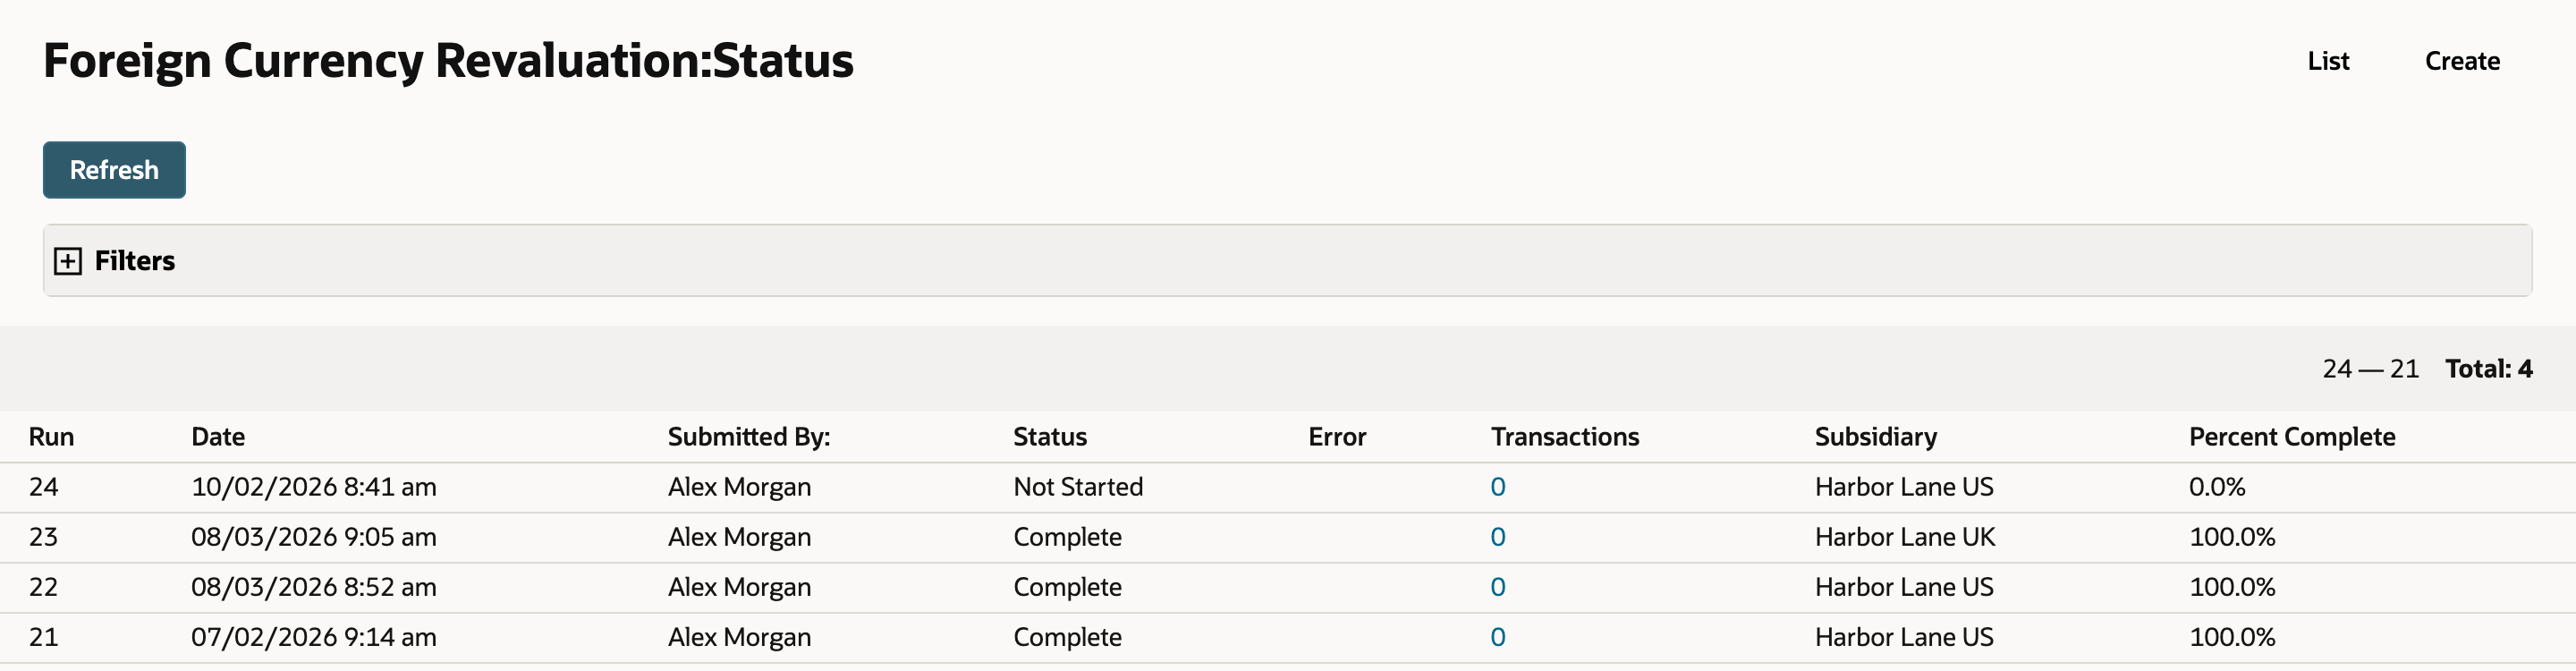Click Complete status in run 23 row
Screen dimensions: 2576x671
[1067, 537]
